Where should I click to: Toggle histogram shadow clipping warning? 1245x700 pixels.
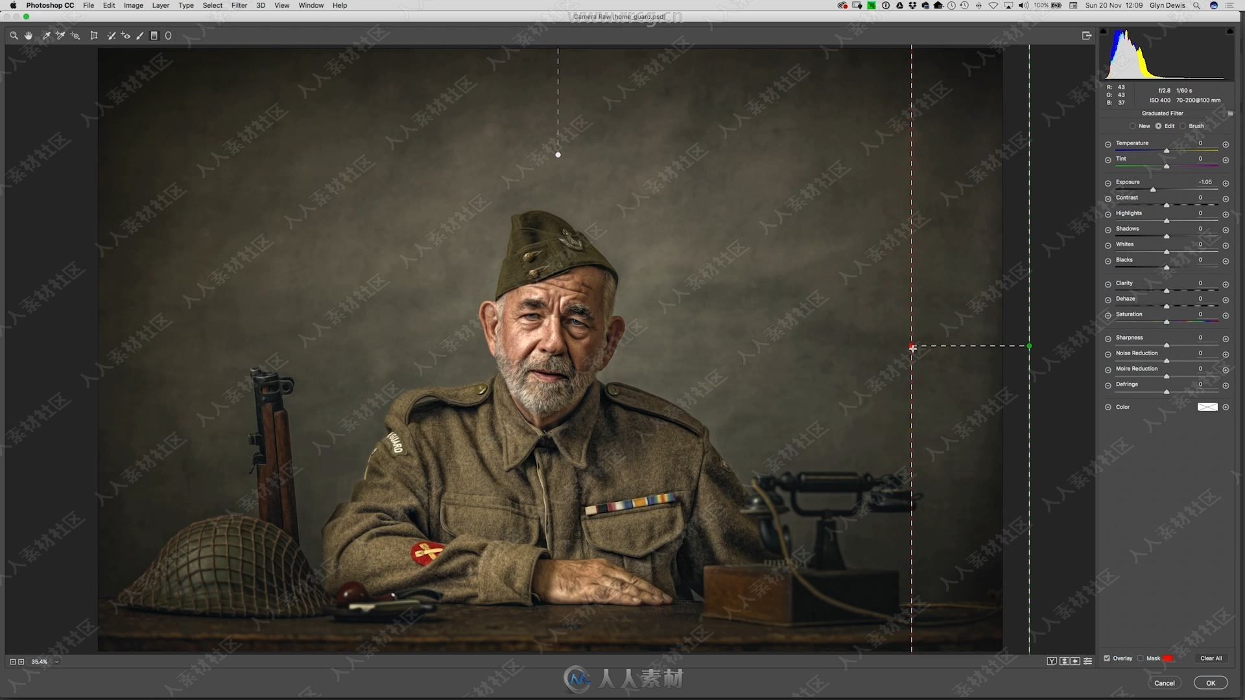[1104, 31]
